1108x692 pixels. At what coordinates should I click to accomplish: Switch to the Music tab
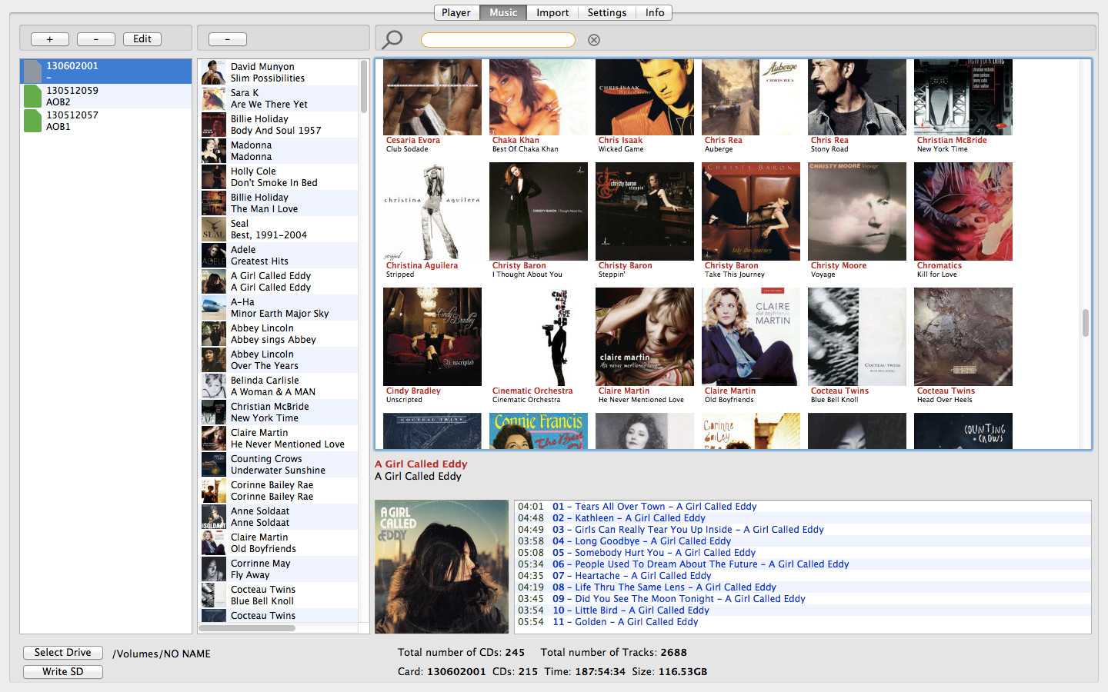(x=503, y=12)
